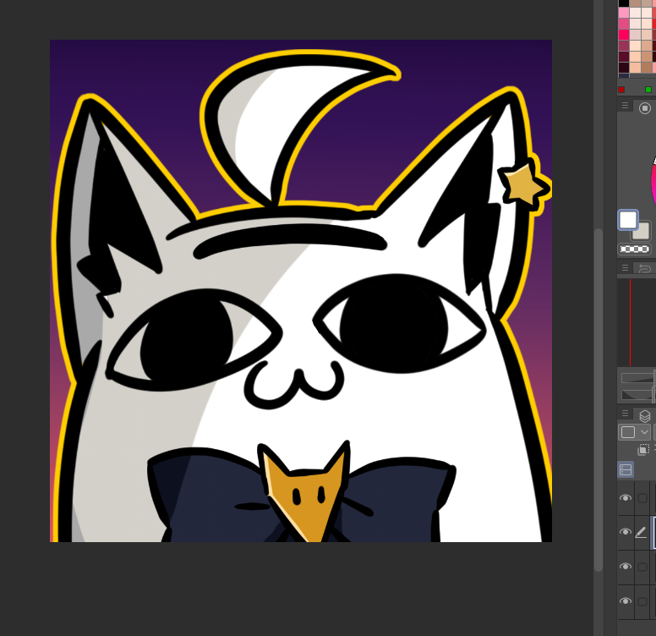Click the small green indicator square

(x=648, y=90)
